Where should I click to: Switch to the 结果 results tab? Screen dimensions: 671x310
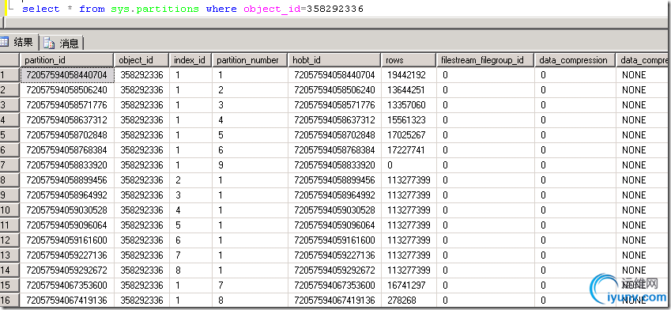click(x=18, y=43)
